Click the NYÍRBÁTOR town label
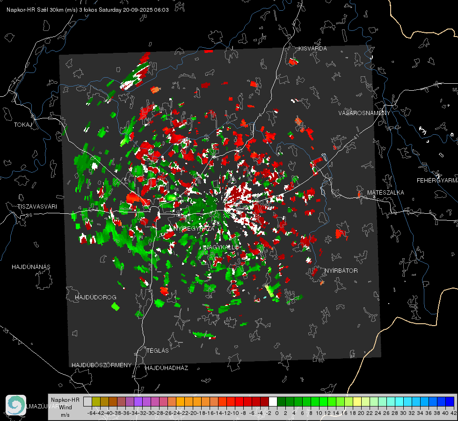The image size is (458, 421). 342,271
